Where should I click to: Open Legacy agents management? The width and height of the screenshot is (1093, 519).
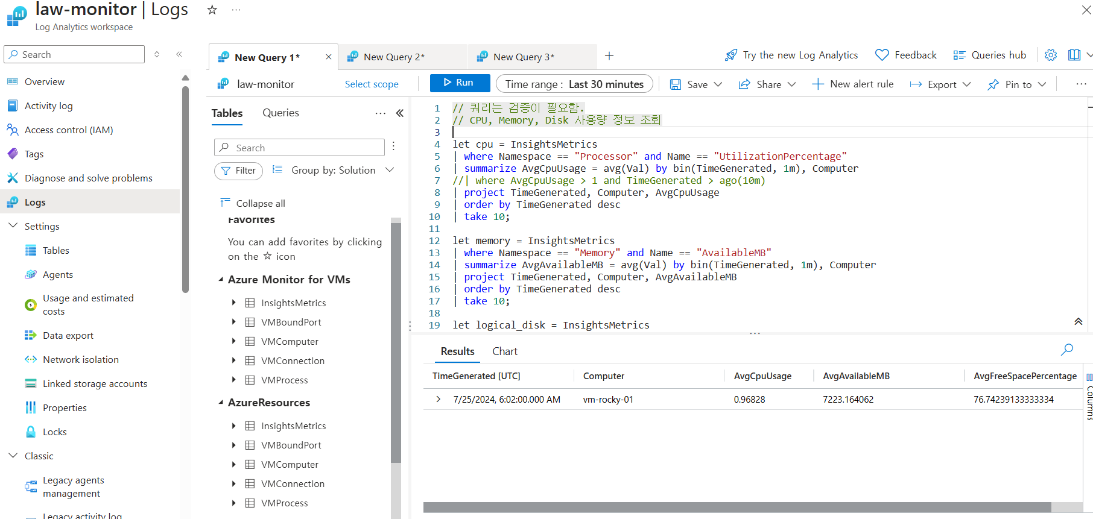pos(73,487)
